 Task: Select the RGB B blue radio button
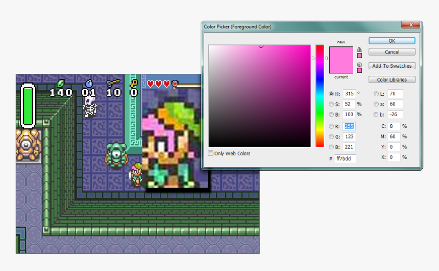331,147
